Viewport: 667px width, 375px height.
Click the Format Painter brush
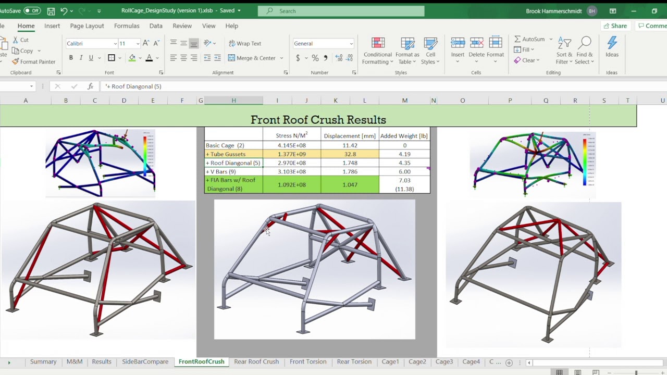[16, 61]
